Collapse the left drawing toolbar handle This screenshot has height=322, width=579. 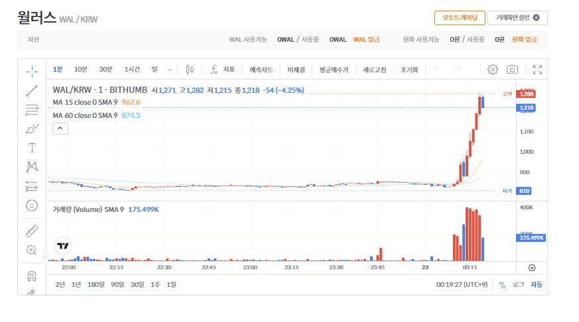coord(44,256)
